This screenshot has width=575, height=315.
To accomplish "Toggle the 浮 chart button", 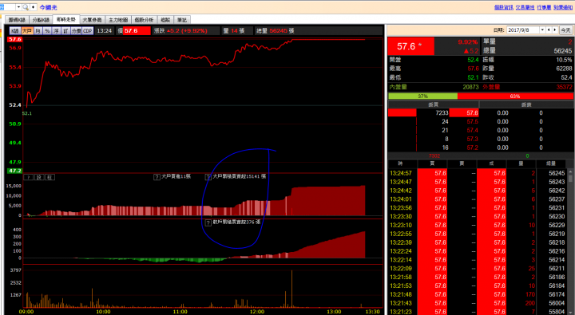I will [x=56, y=31].
